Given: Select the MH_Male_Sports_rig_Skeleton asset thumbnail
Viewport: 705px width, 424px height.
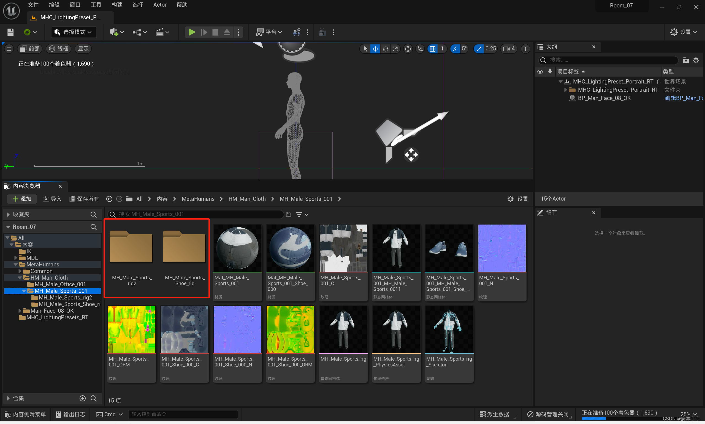Looking at the screenshot, I should 449,329.
